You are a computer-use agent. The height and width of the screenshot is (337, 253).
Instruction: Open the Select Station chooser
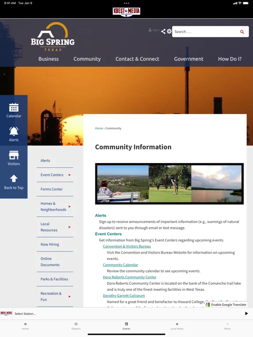tap(25, 314)
